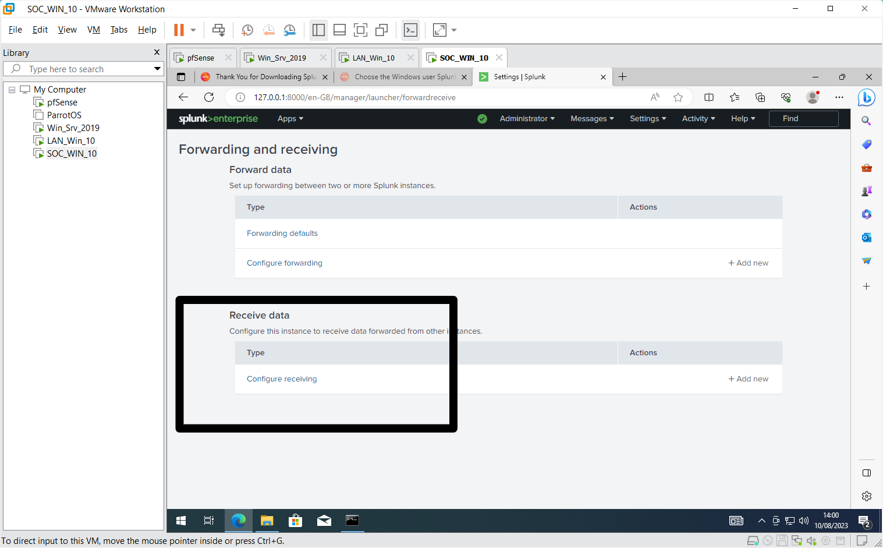The width and height of the screenshot is (883, 548).
Task: Collapse the My Computer tree node
Action: (12, 90)
